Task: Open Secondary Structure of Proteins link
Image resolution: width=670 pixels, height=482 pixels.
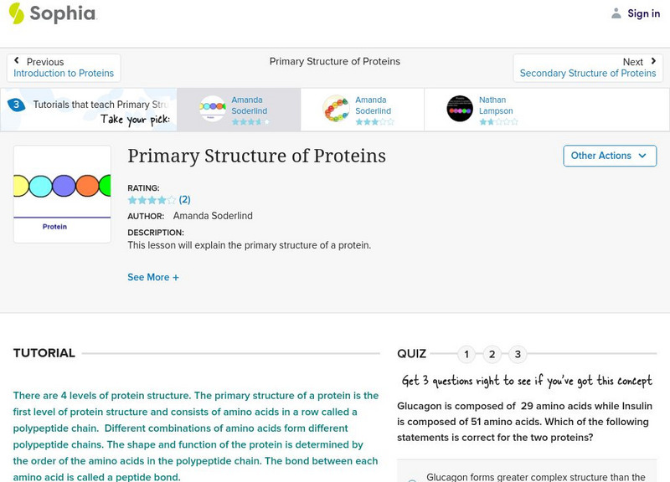Action: coord(588,74)
